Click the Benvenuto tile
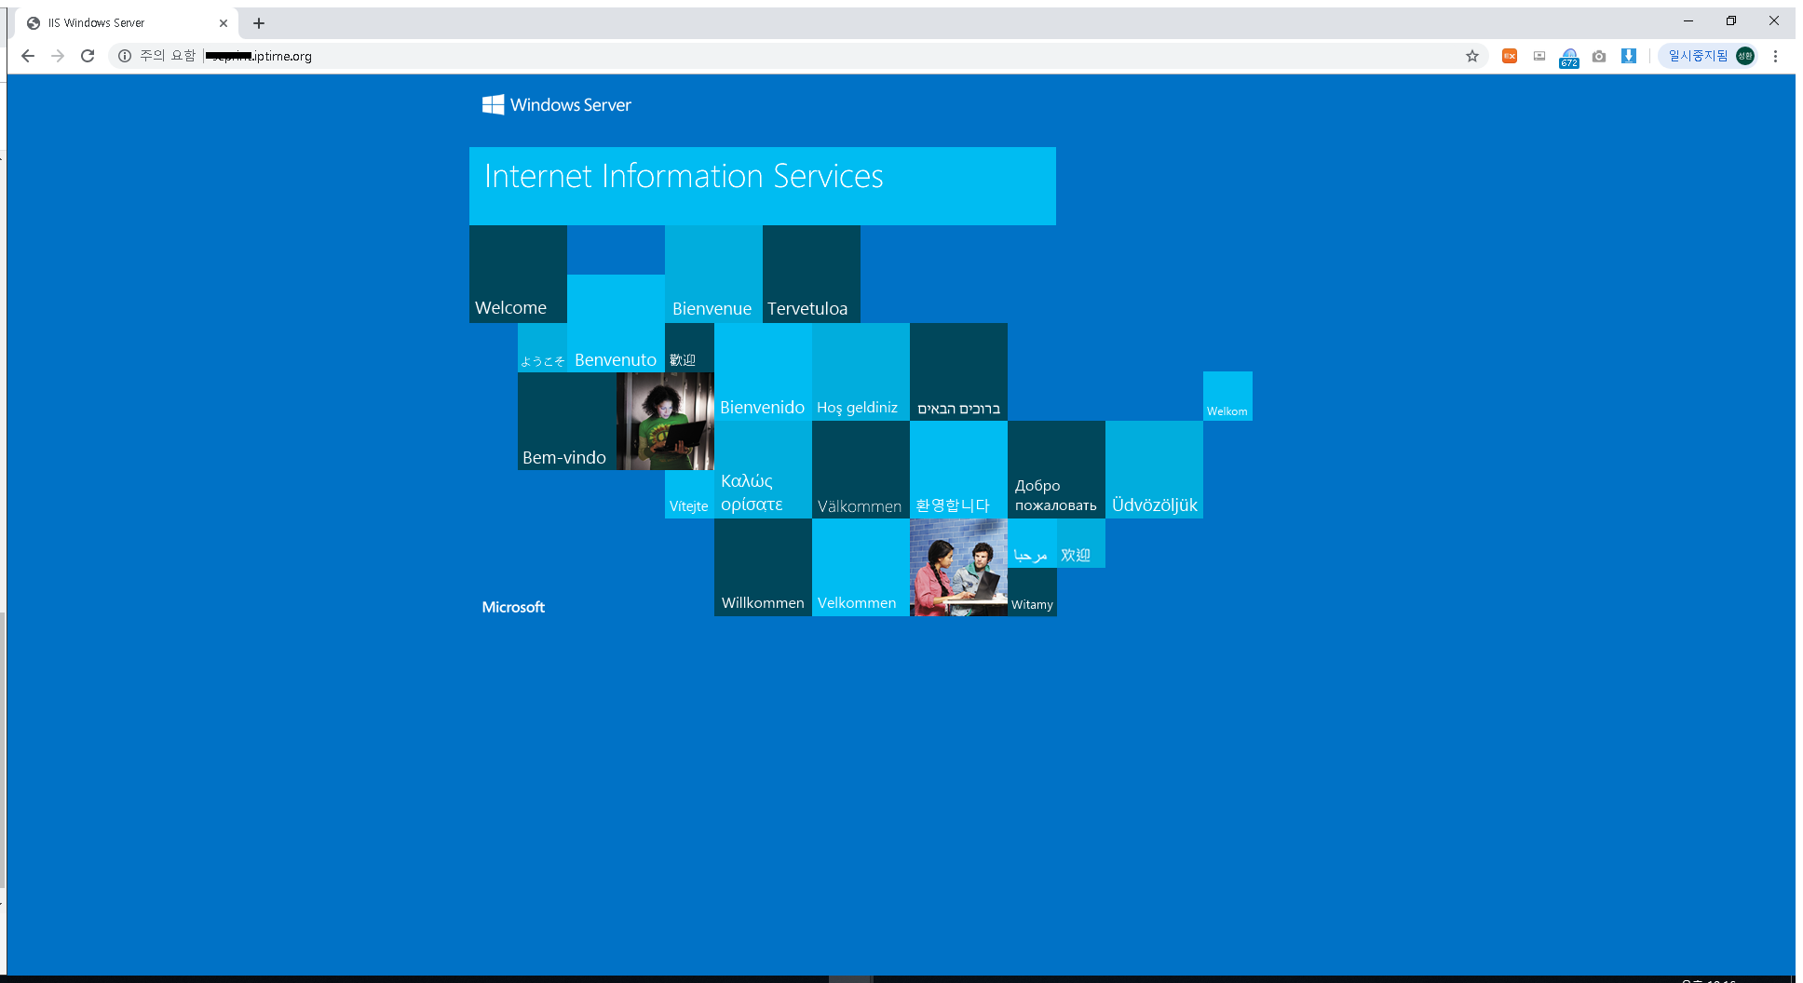The height and width of the screenshot is (983, 1803). [x=616, y=323]
